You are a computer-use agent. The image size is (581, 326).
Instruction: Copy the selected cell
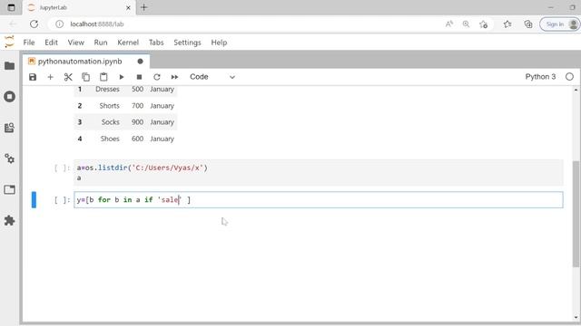click(85, 77)
